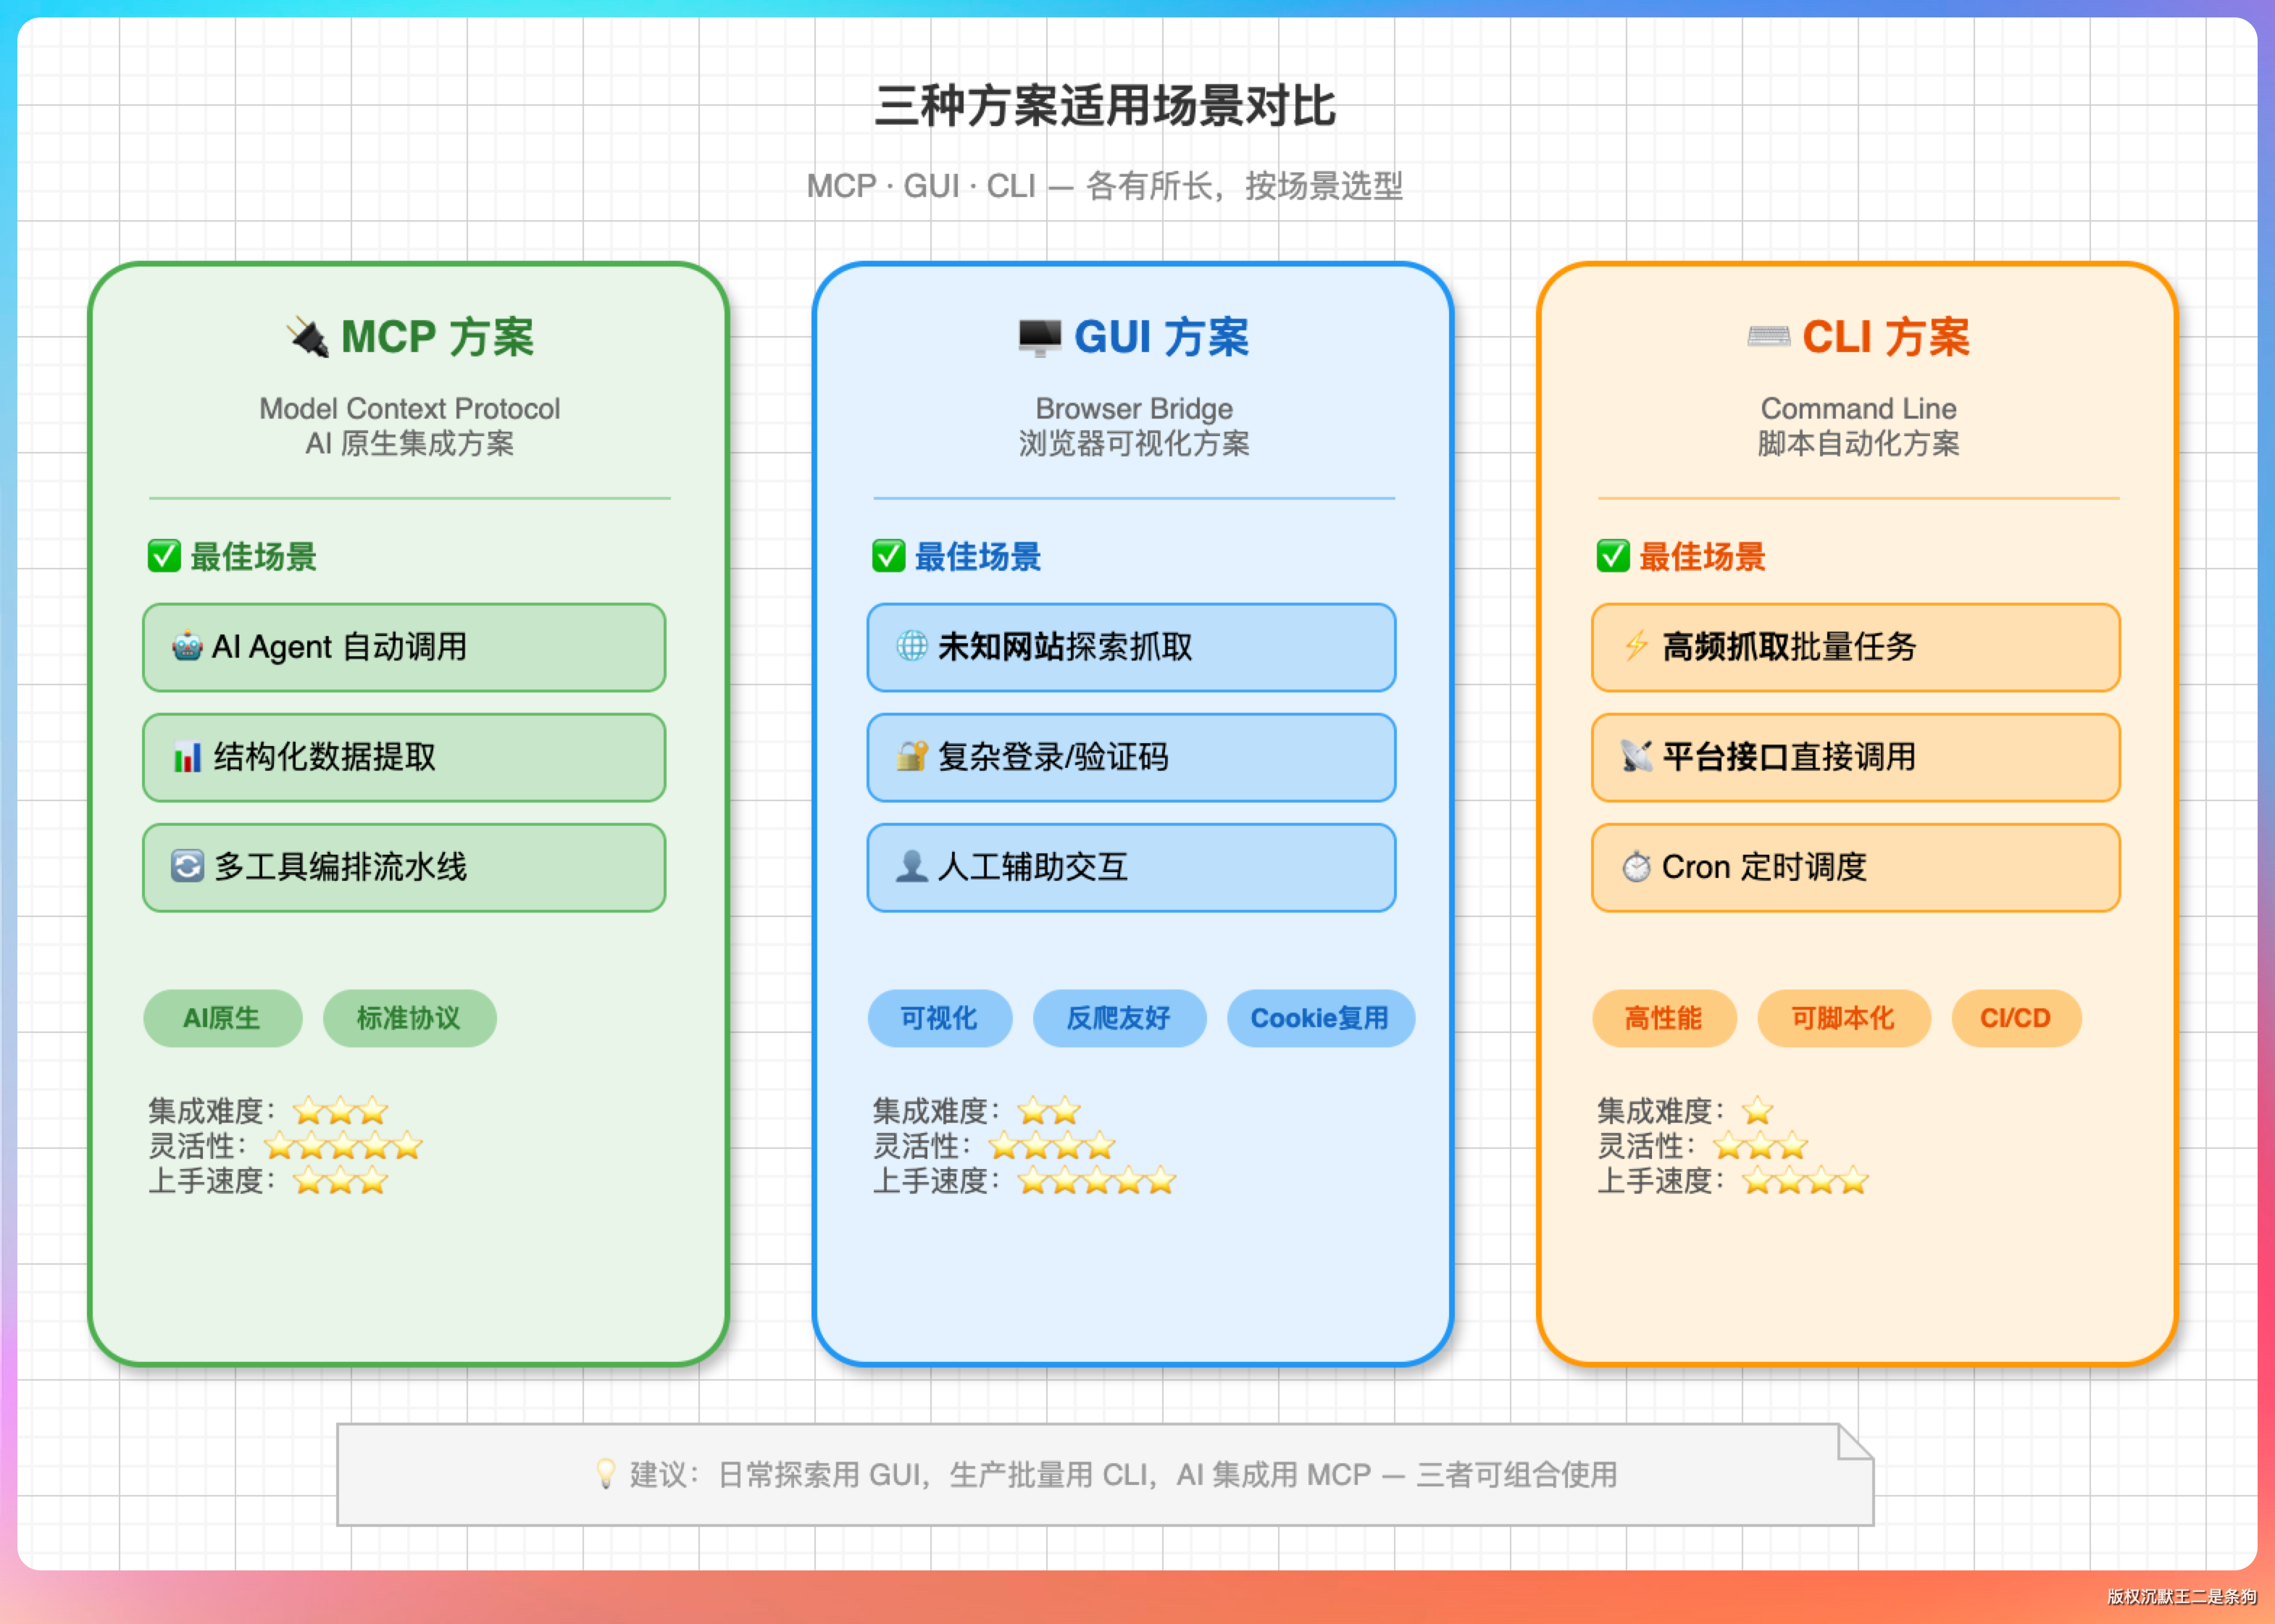Click the green checkmark in MCP 最佳场景

tap(164, 556)
